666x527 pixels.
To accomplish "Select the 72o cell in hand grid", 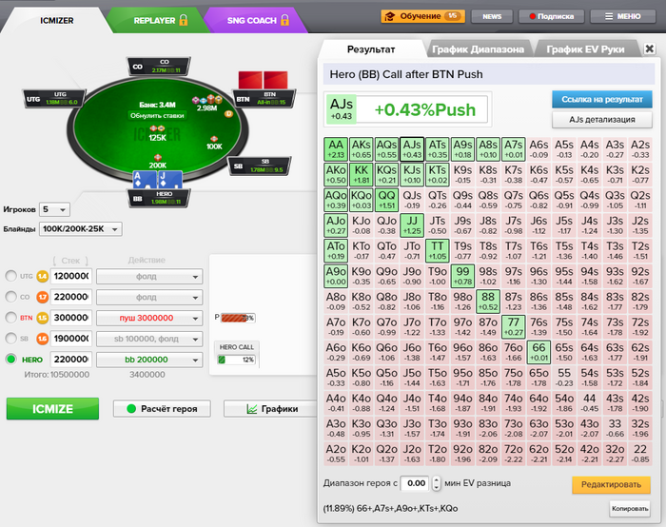I will point(514,454).
